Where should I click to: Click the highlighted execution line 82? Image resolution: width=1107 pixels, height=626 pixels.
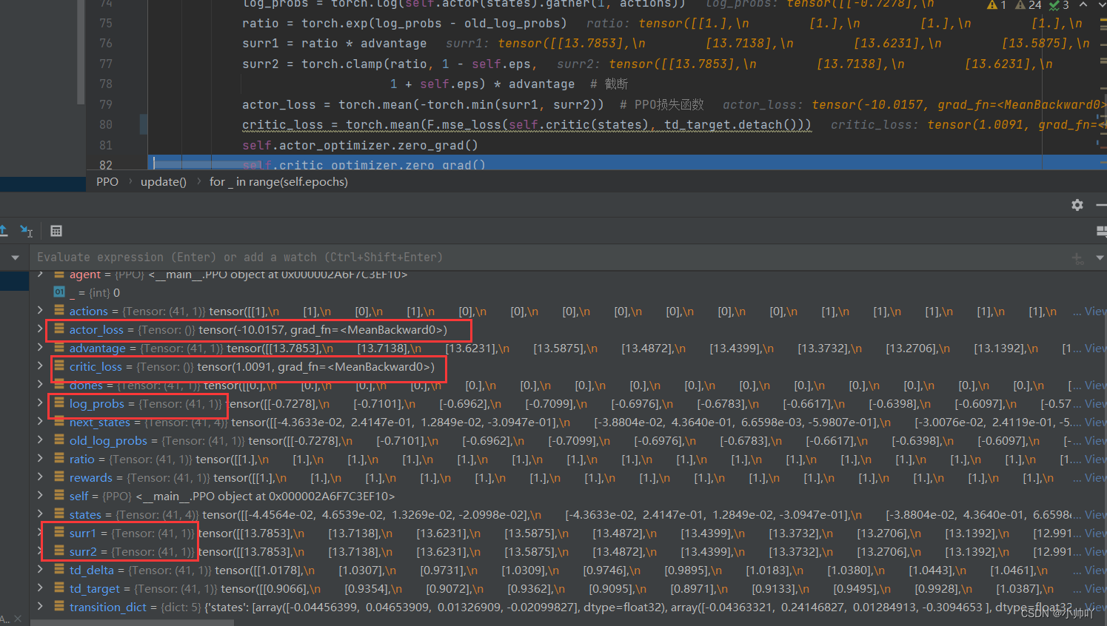coord(628,164)
